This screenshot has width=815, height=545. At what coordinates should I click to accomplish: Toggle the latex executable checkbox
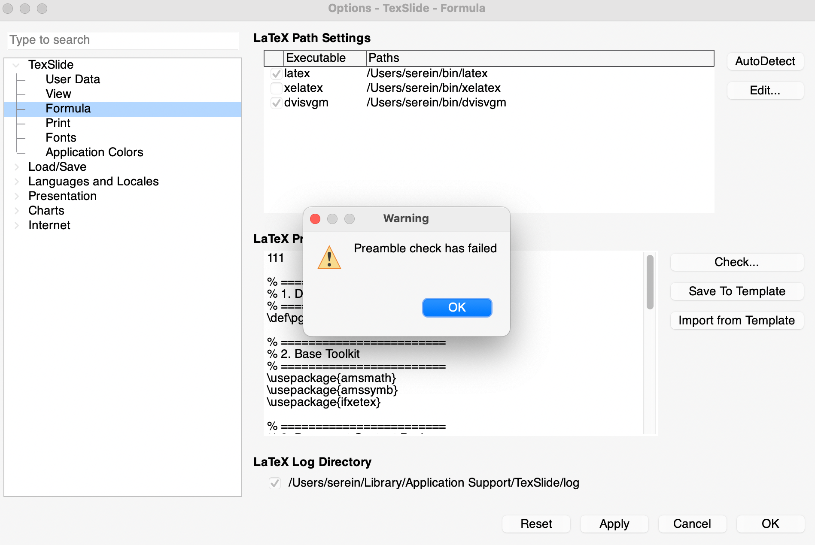click(276, 73)
